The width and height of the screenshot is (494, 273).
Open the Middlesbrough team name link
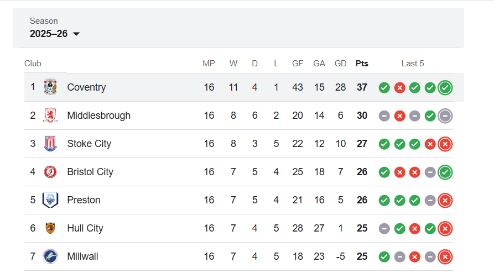coord(98,116)
